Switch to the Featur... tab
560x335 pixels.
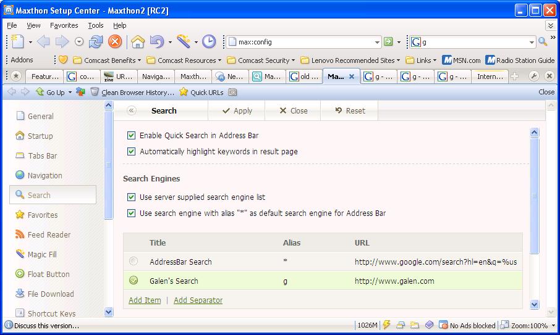(45, 77)
